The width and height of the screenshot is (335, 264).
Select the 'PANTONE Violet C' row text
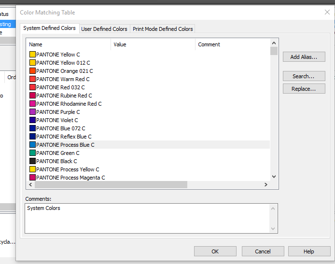coord(57,120)
